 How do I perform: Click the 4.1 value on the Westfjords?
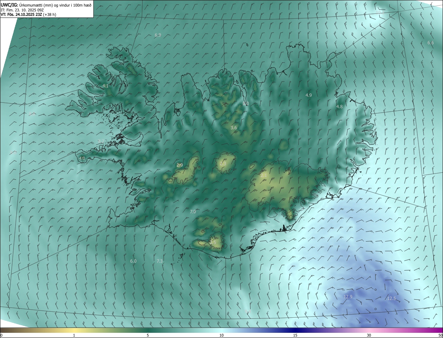[x=106, y=86]
